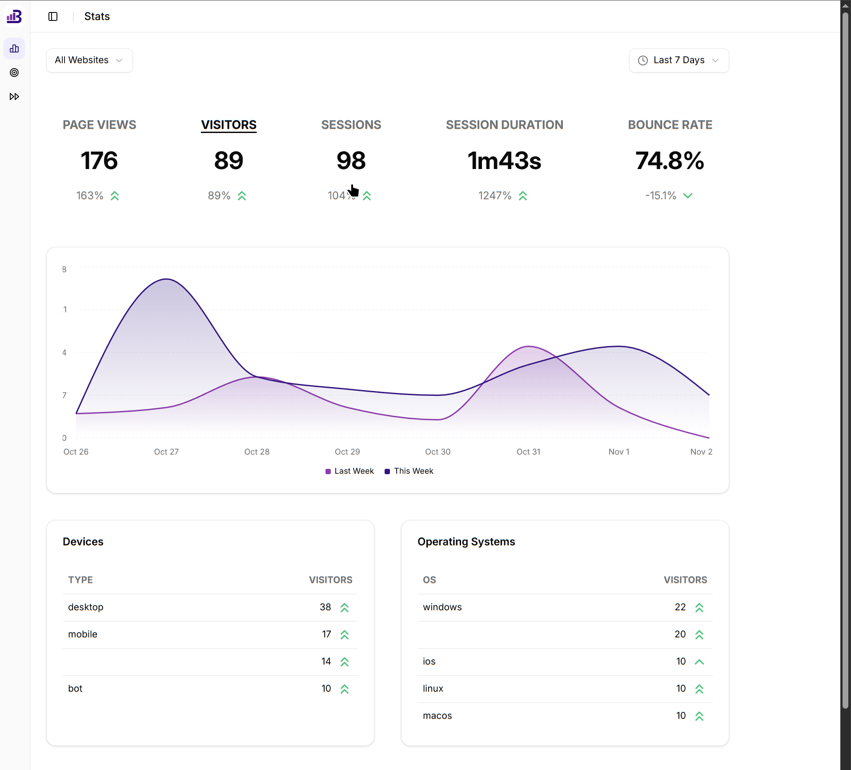Show the Session Duration metric
This screenshot has height=770, width=851.
(x=504, y=125)
